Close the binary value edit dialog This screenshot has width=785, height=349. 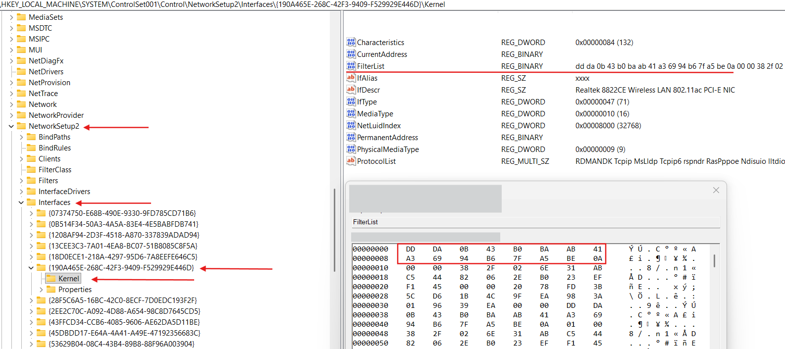716,190
